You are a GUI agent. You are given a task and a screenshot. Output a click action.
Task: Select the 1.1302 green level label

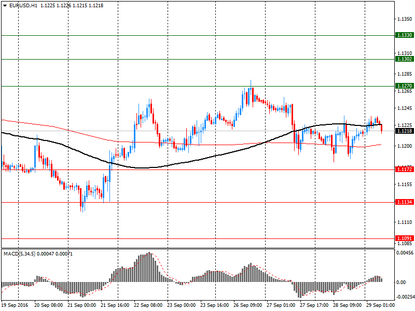tap(404, 59)
